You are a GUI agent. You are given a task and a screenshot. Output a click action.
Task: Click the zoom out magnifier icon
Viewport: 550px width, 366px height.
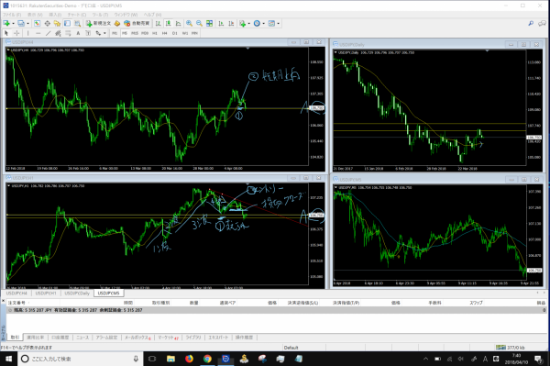coord(199,23)
